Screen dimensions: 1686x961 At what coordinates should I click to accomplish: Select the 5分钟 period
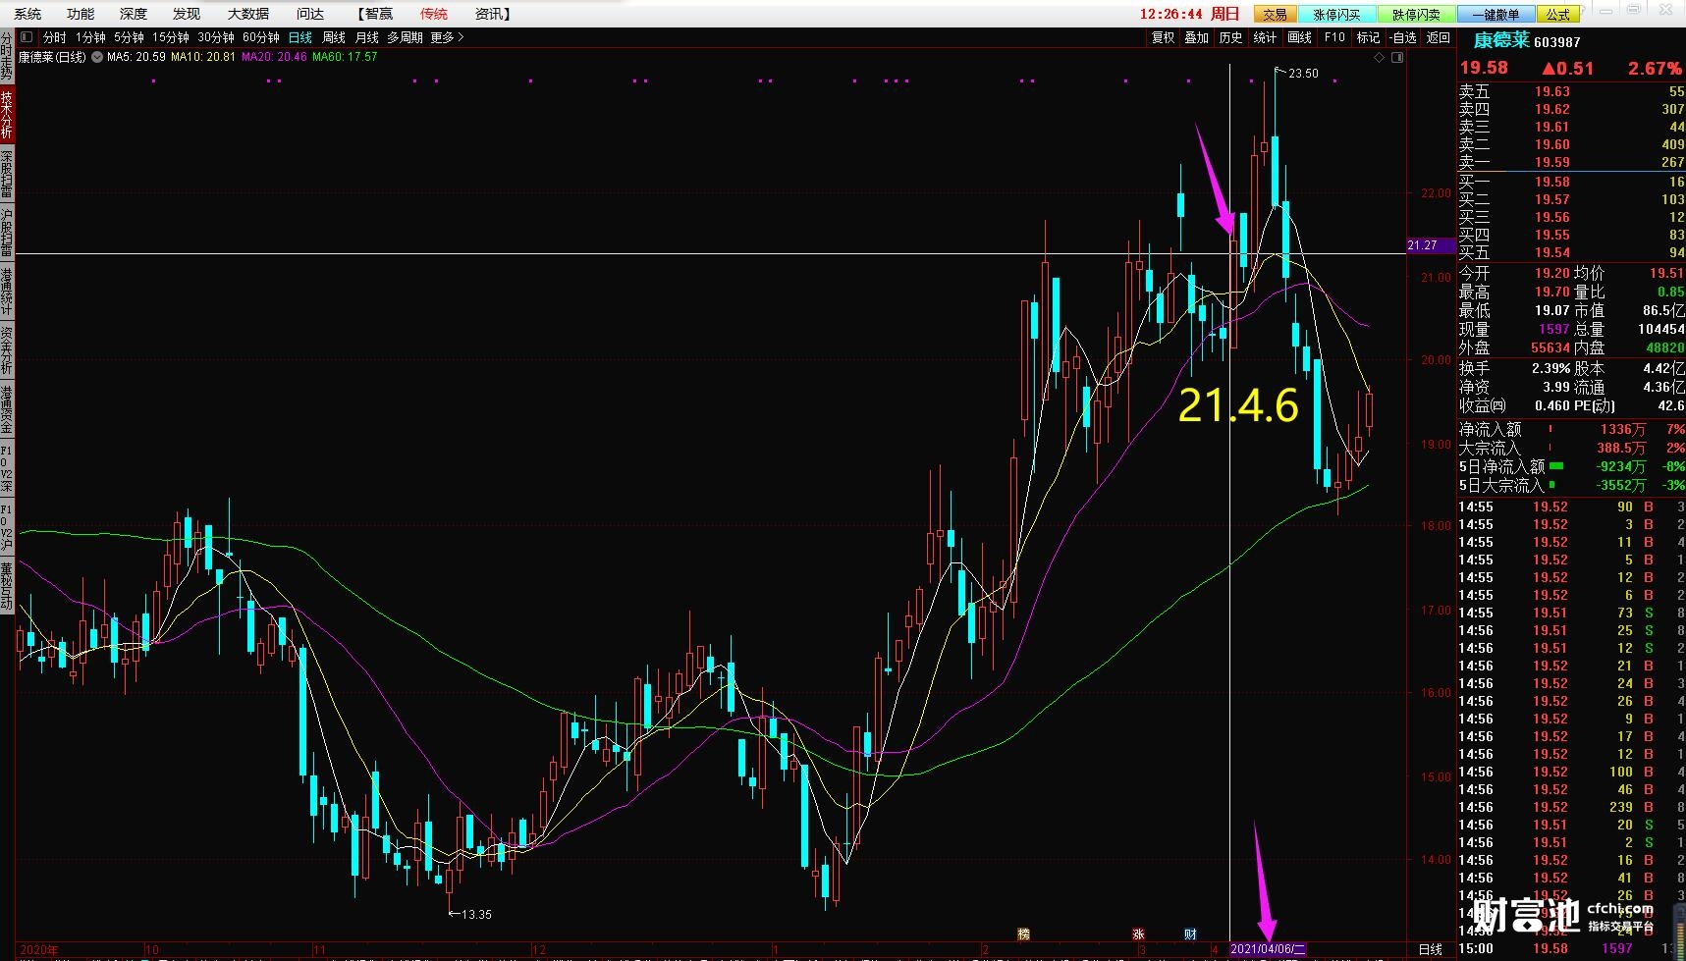coord(129,37)
